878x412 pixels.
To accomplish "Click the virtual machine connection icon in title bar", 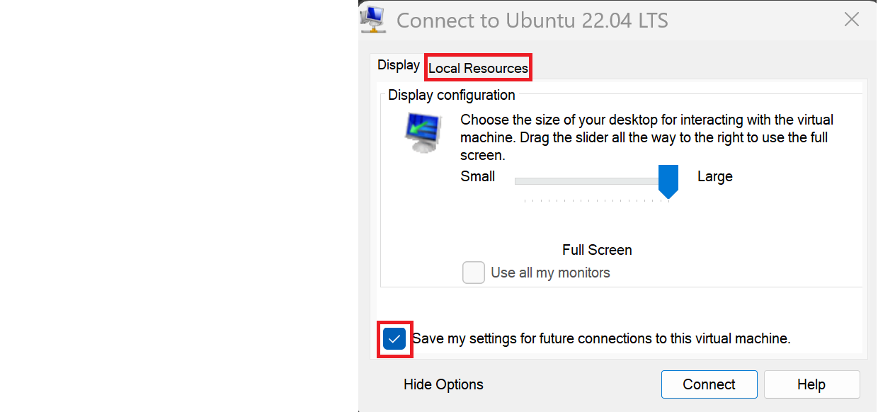I will (372, 19).
